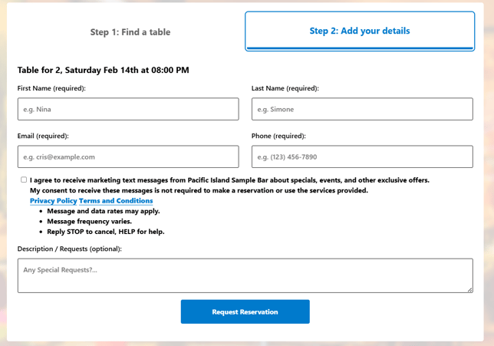Image resolution: width=494 pixels, height=346 pixels.
Task: Click the Special Requests text area
Action: (x=245, y=275)
